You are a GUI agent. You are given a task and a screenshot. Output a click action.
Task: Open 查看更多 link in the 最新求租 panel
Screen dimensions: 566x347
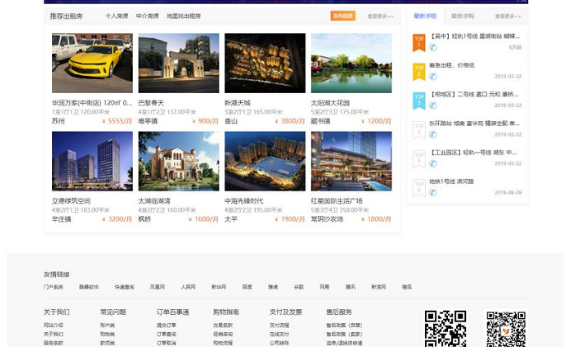click(507, 16)
